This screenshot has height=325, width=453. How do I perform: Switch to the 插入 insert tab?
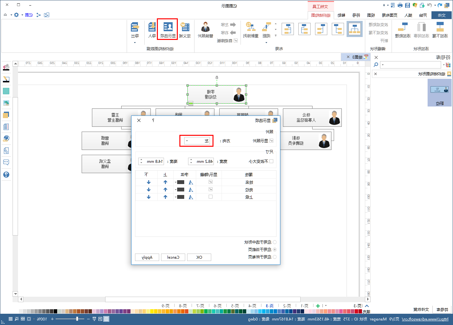(x=408, y=15)
